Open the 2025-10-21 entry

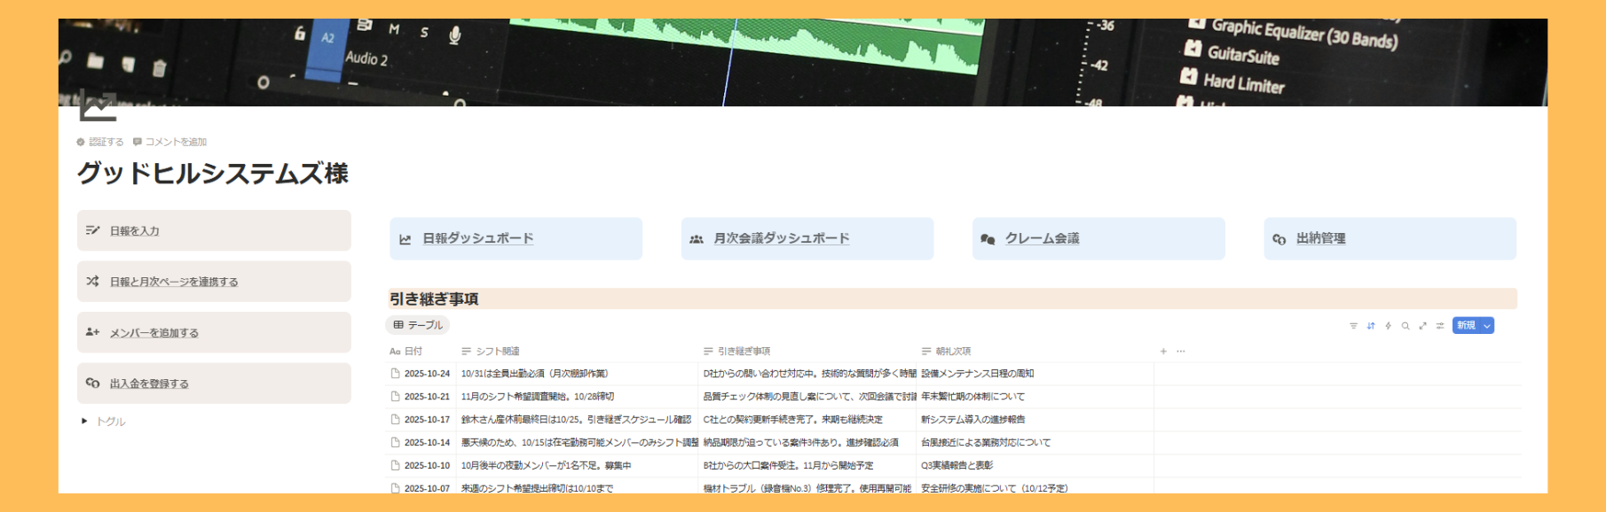pos(427,397)
